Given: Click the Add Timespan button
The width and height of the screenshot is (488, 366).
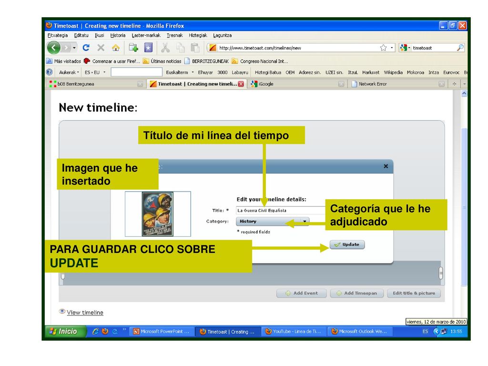Looking at the screenshot, I should pyautogui.click(x=356, y=293).
